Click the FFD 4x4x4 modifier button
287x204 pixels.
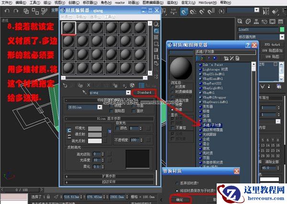pos(272,44)
